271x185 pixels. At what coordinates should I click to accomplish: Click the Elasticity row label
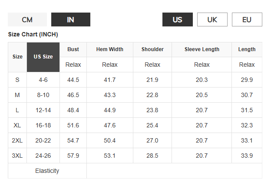(47, 171)
